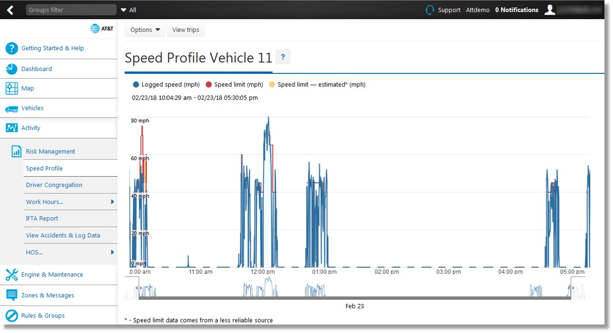Click the 80 mph axis label
The width and height of the screenshot is (613, 333).
click(140, 121)
